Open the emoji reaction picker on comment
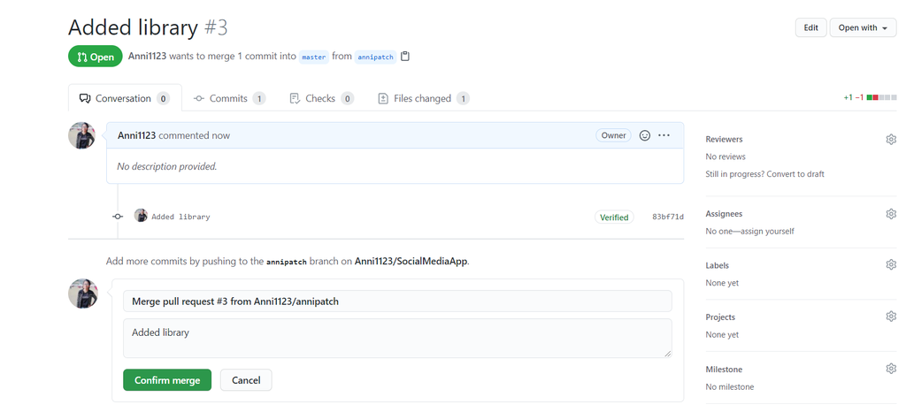Viewport: 906px width, 412px height. pyautogui.click(x=645, y=135)
